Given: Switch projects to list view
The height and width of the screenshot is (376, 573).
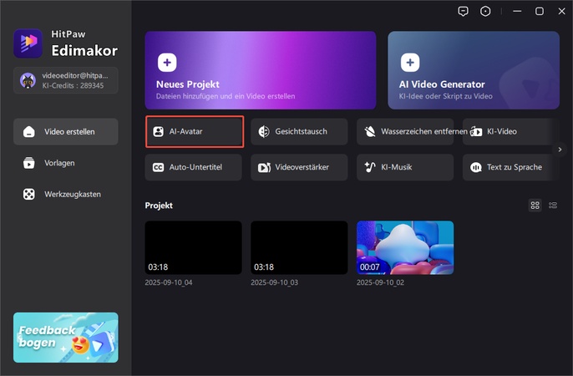Looking at the screenshot, I should 553,206.
